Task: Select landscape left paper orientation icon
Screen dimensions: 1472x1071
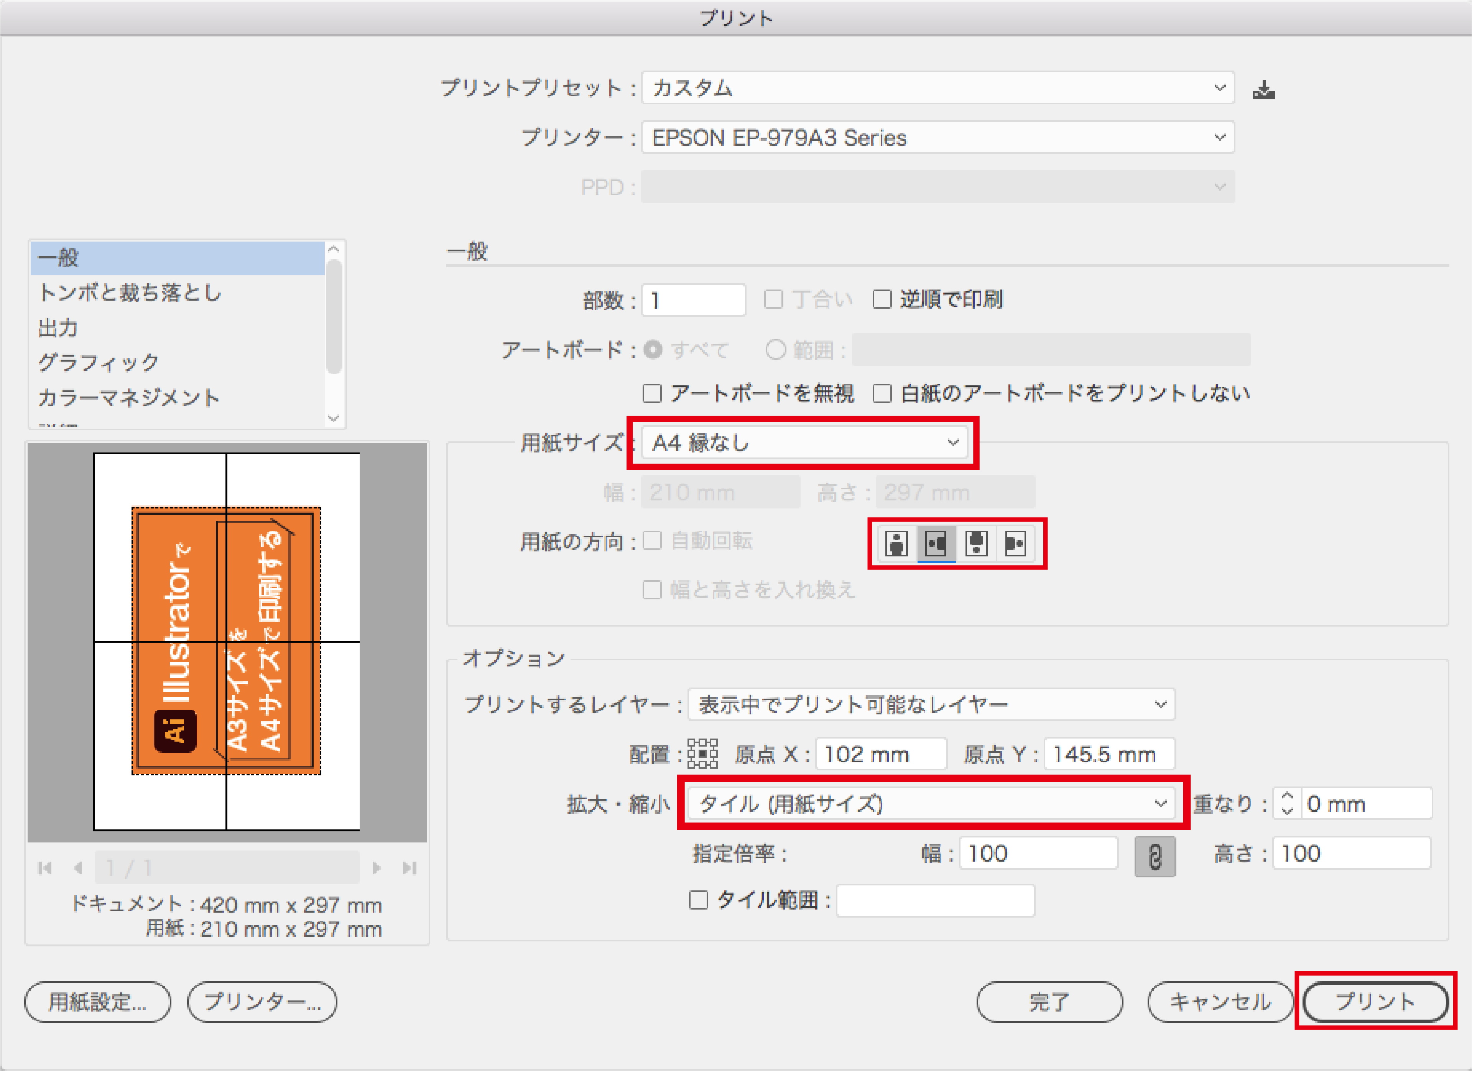Action: click(936, 543)
